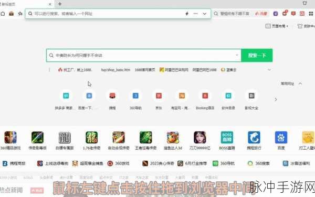315x197 pixels.
Task: Close the current browser tab
Action: [x=50, y=4]
